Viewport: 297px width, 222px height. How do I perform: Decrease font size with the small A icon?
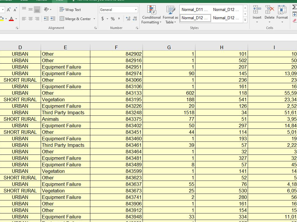(15, 10)
